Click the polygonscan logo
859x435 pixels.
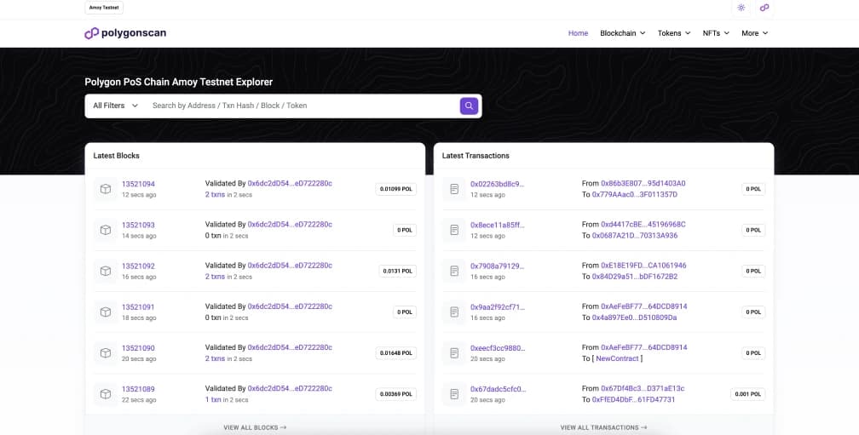[x=125, y=33]
